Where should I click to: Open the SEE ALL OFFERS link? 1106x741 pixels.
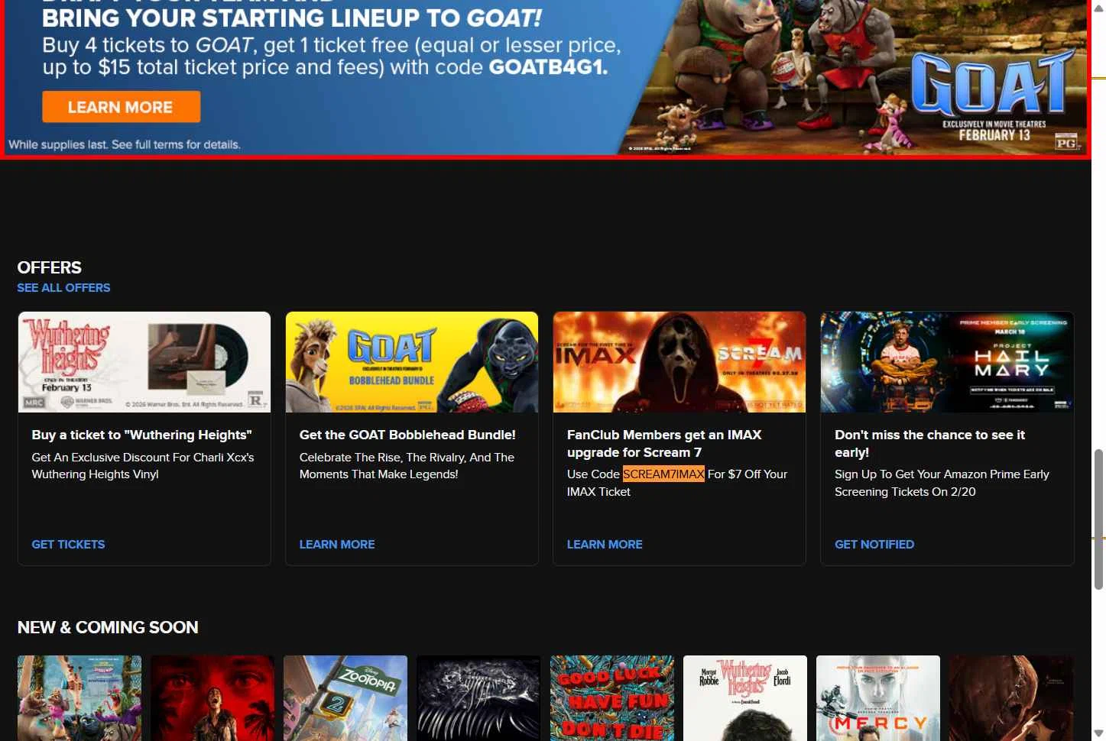[x=63, y=287]
